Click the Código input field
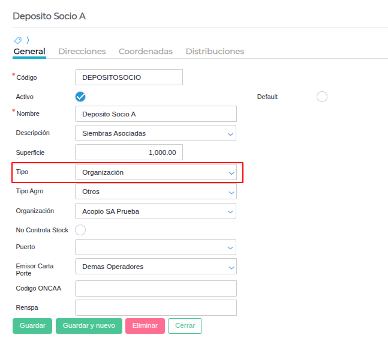 (x=129, y=77)
